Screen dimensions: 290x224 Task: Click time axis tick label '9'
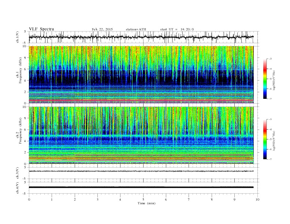pyautogui.click(x=234, y=199)
